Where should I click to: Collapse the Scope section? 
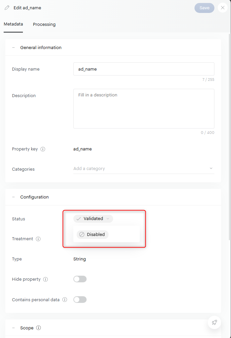pyautogui.click(x=14, y=328)
